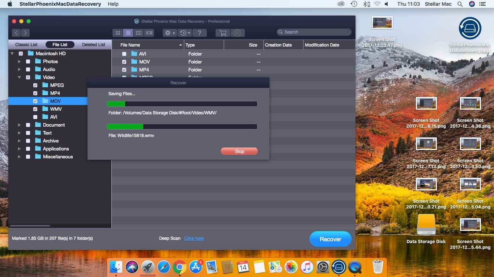Open Google Chrome from the dock
Image resolution: width=494 pixels, height=277 pixels.
180,267
